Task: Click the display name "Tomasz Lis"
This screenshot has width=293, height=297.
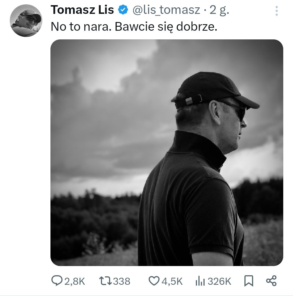Action: 82,10
